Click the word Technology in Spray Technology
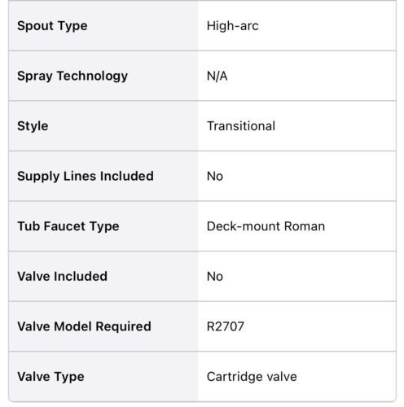The height and width of the screenshot is (407, 404). coord(92,77)
